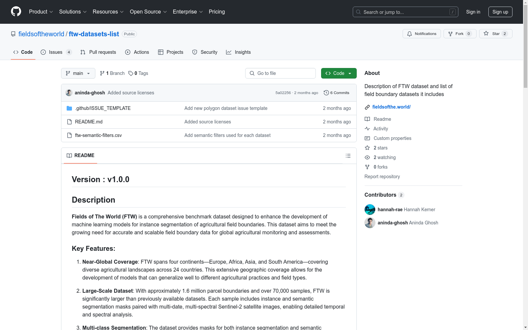Click the Go to file input
Image resolution: width=528 pixels, height=330 pixels.
280,73
